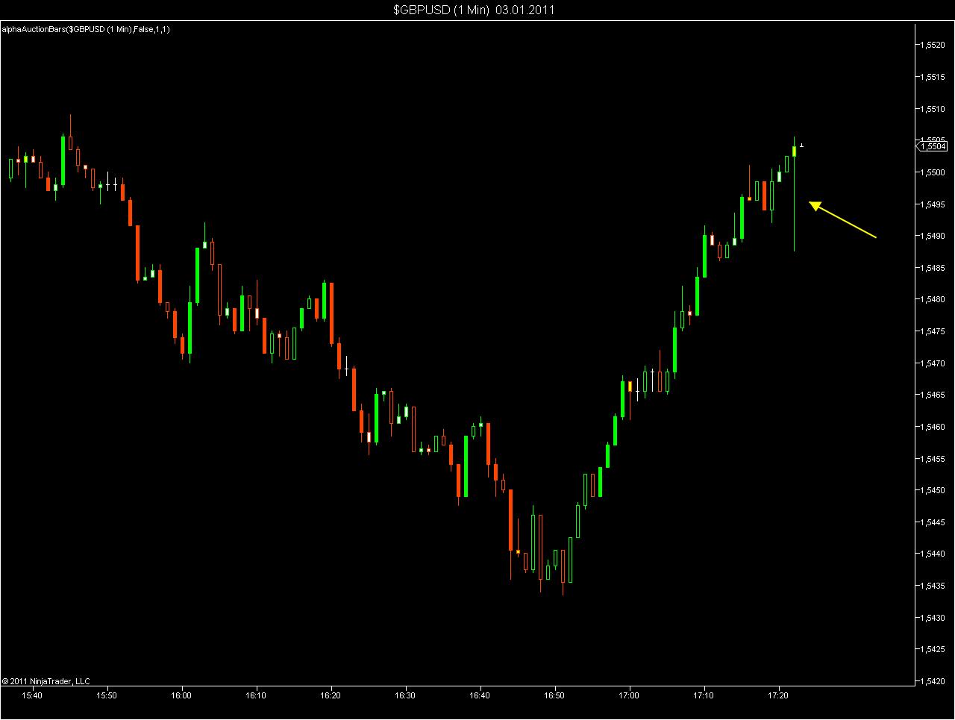The height and width of the screenshot is (720, 955).
Task: Click the NinjaTrader, LLC copyright text
Action: pos(46,680)
